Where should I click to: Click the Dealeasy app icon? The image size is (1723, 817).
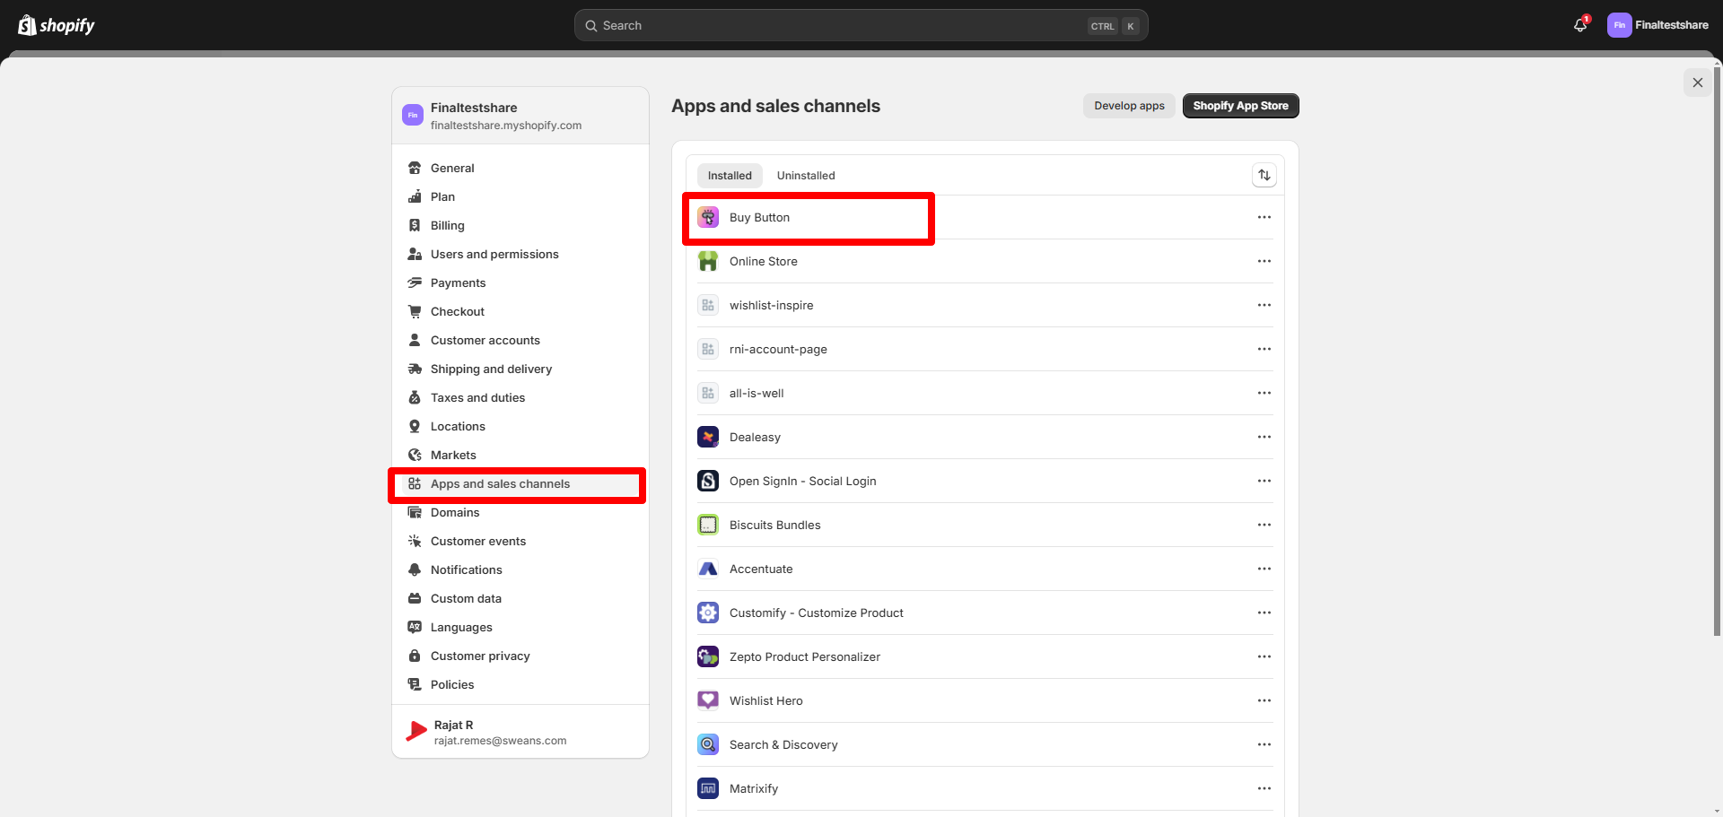coord(708,437)
